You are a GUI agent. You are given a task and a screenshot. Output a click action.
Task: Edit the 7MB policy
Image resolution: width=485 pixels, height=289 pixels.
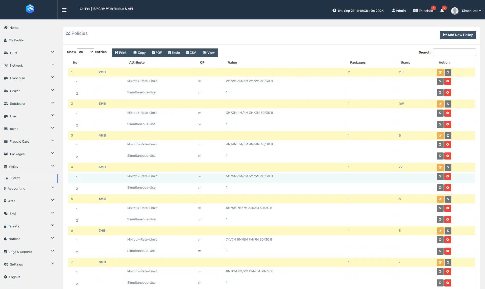pos(440,231)
